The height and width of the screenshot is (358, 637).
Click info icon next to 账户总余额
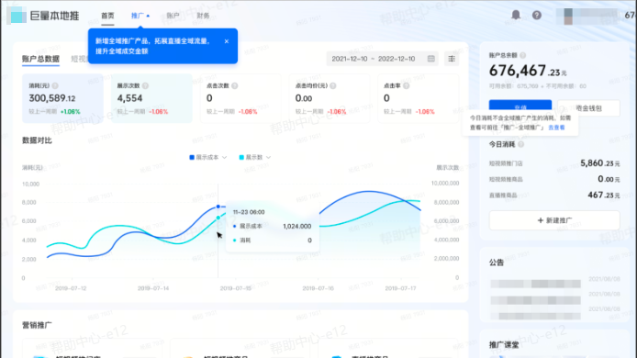click(523, 55)
